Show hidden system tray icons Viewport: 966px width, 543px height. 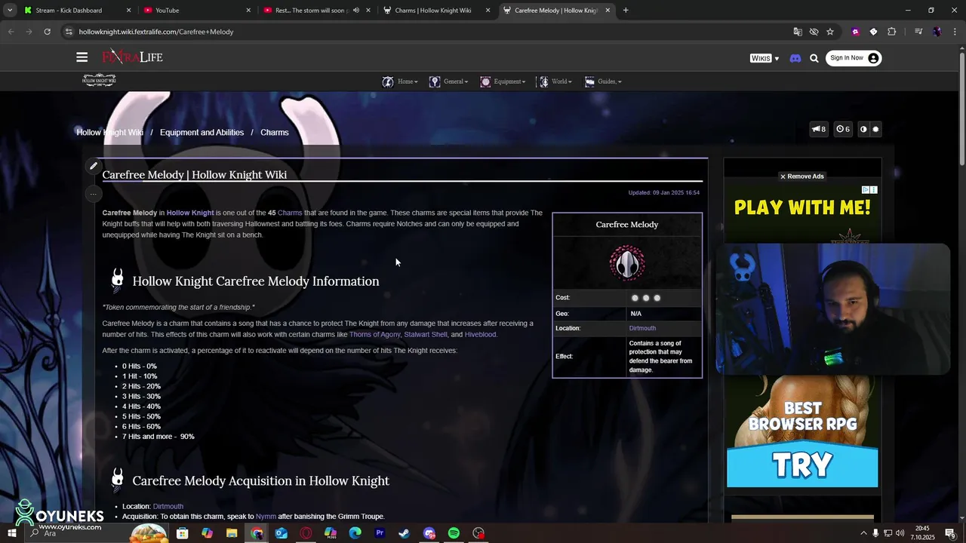tap(863, 533)
